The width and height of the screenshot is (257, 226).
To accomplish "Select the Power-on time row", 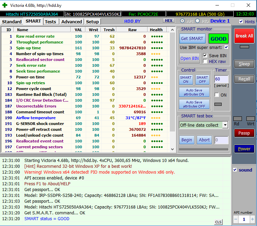I will coord(85,77).
